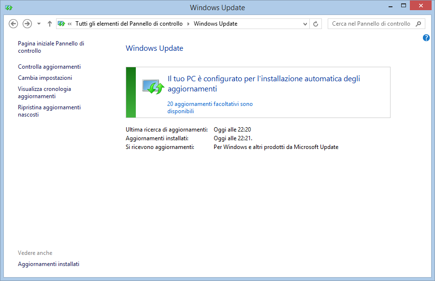The width and height of the screenshot is (435, 281).
Task: Maximize the Windows Update window
Action: click(404, 5)
